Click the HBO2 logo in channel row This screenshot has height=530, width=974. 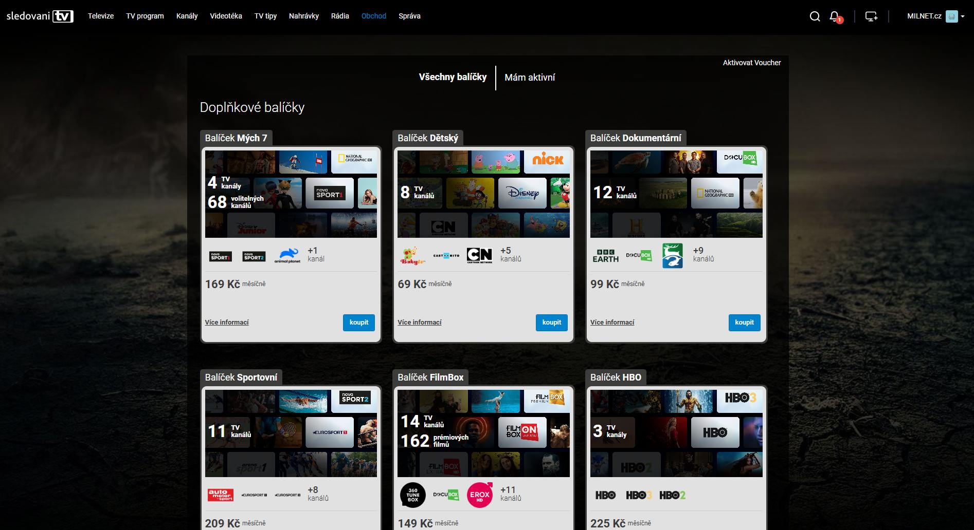[673, 495]
